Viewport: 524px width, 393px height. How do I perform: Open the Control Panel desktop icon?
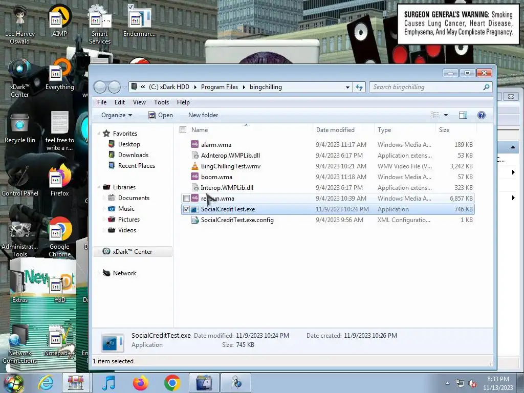(20, 181)
